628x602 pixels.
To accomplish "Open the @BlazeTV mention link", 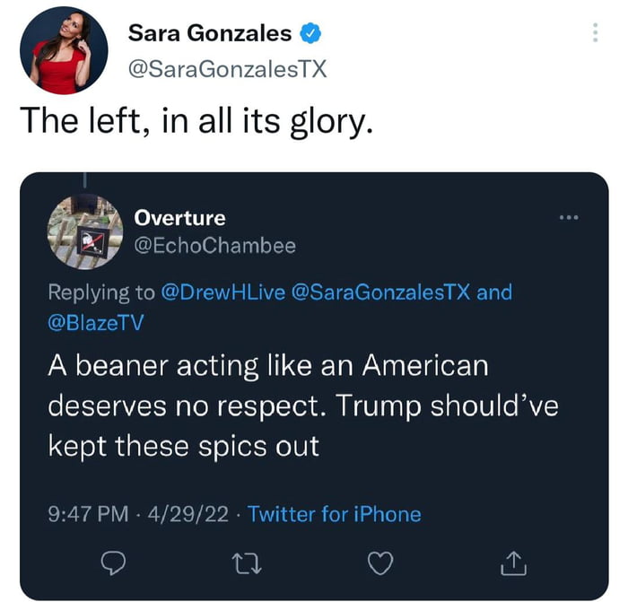I will click(94, 322).
